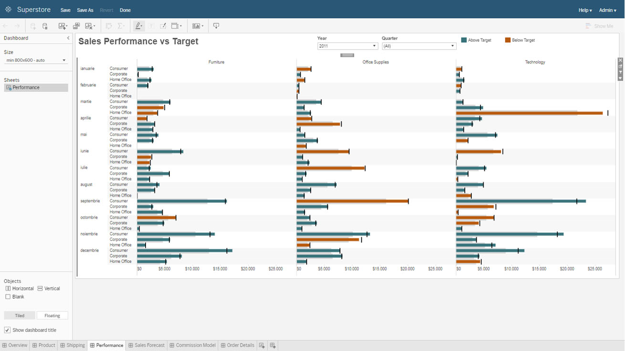Open Overview sheet tab
Viewport: 625px width, 351px height.
15,345
